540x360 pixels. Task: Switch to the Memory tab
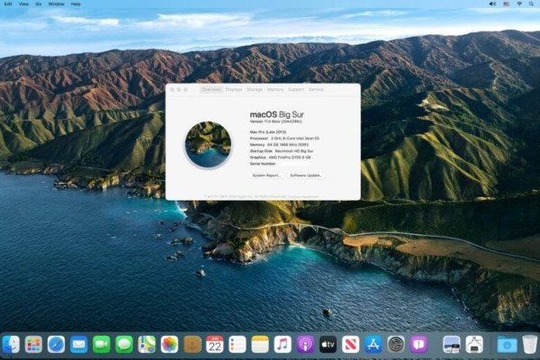275,90
